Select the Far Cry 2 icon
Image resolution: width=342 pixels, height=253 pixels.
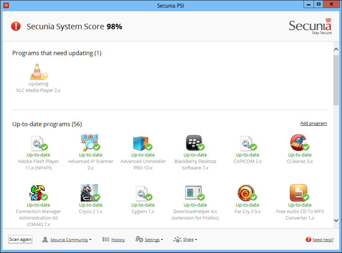coord(247,193)
